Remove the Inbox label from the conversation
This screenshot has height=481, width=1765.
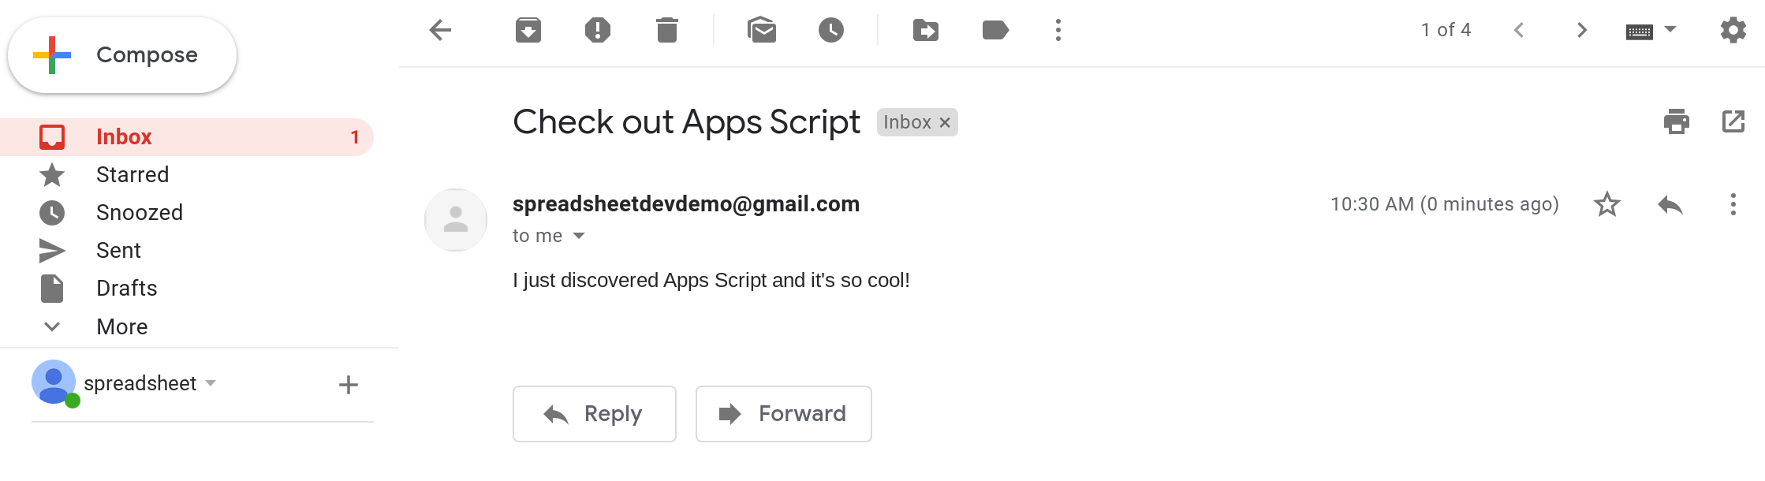tap(945, 123)
